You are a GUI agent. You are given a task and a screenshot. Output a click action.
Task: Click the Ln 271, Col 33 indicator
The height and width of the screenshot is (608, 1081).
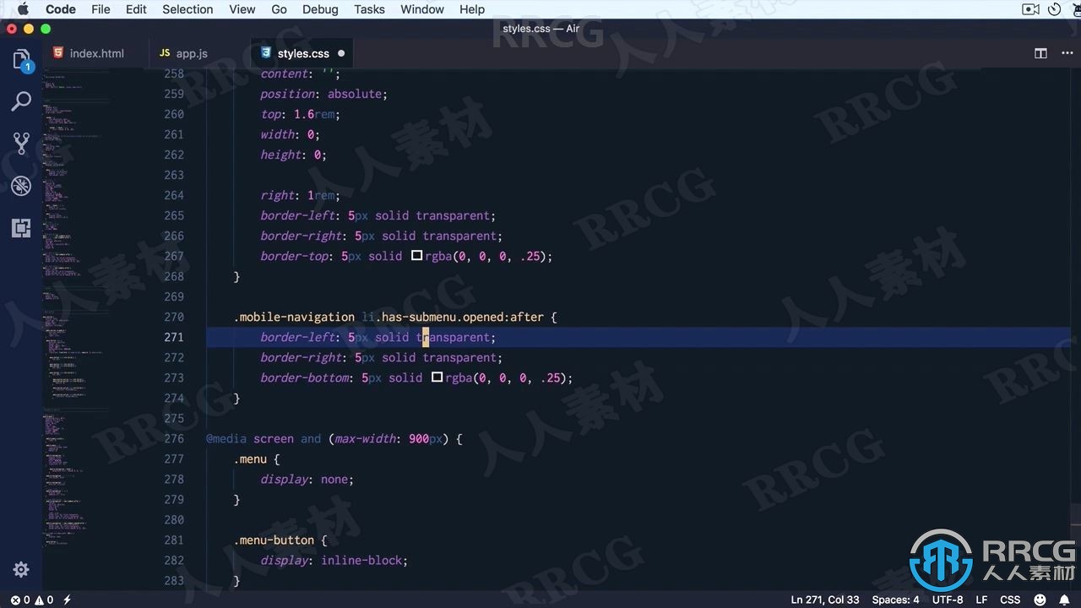(825, 600)
